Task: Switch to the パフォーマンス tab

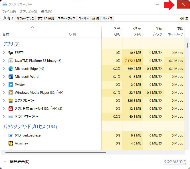Action: point(25,19)
